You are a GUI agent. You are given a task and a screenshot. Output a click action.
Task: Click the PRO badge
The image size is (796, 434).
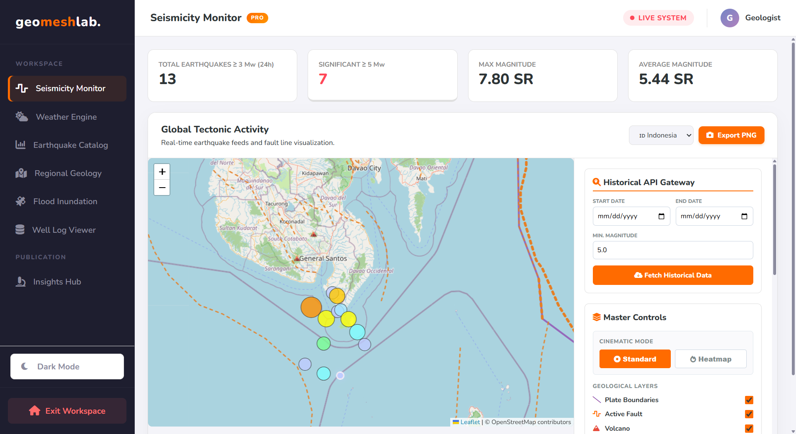click(257, 18)
